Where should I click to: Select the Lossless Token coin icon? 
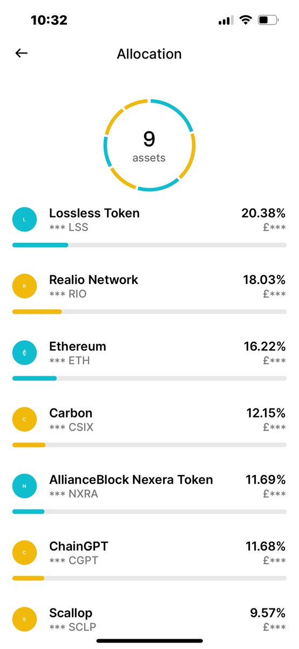point(24,220)
